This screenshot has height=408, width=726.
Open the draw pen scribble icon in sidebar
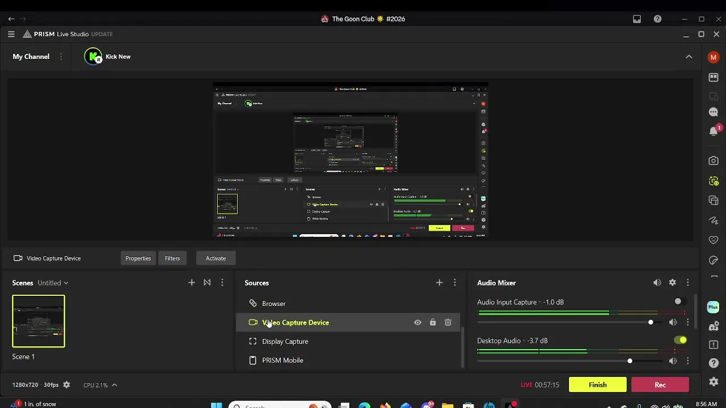714,220
